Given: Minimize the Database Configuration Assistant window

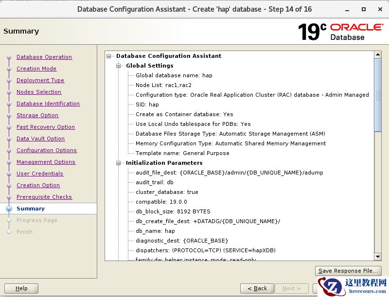Looking at the screenshot, I should (347, 10).
